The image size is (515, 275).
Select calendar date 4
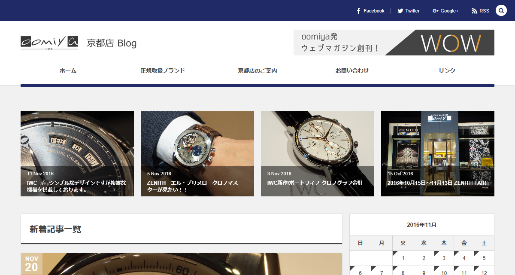[464, 258]
